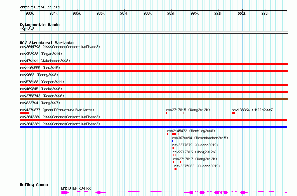Click the Cytogenetic Bands track title
Viewport: 297px width, 196px height.
[40, 25]
